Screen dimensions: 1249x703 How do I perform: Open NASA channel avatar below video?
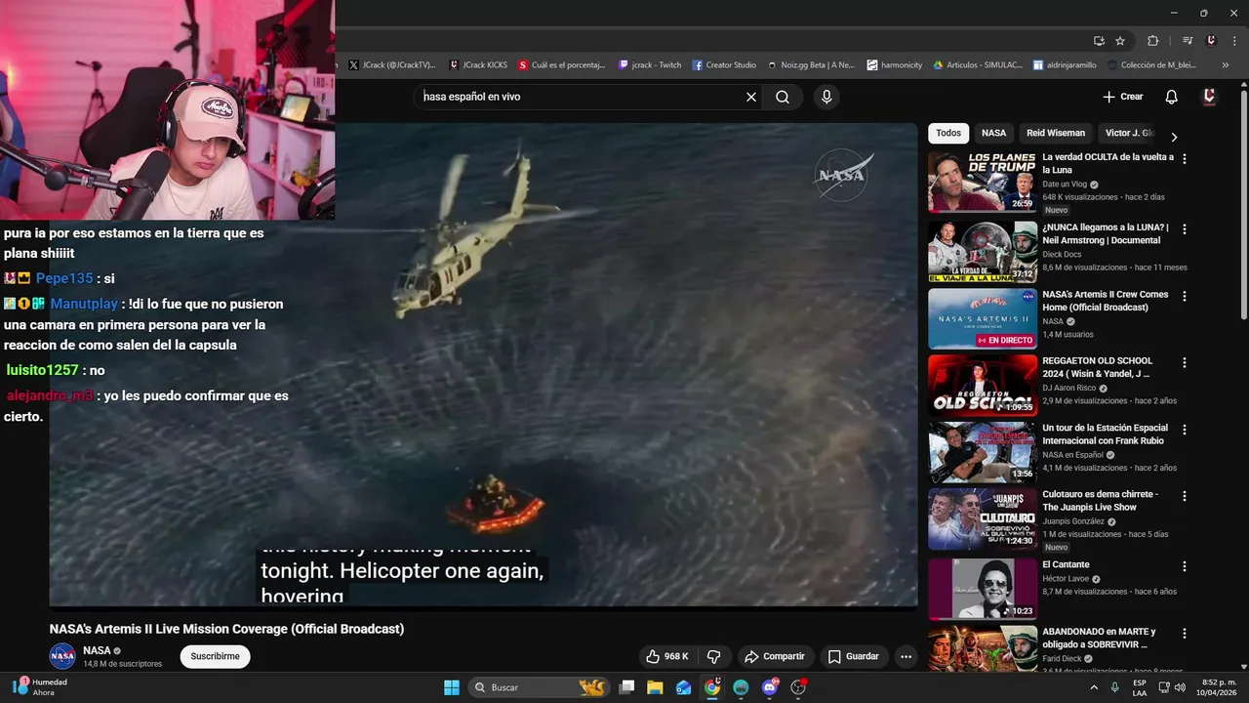pos(62,656)
